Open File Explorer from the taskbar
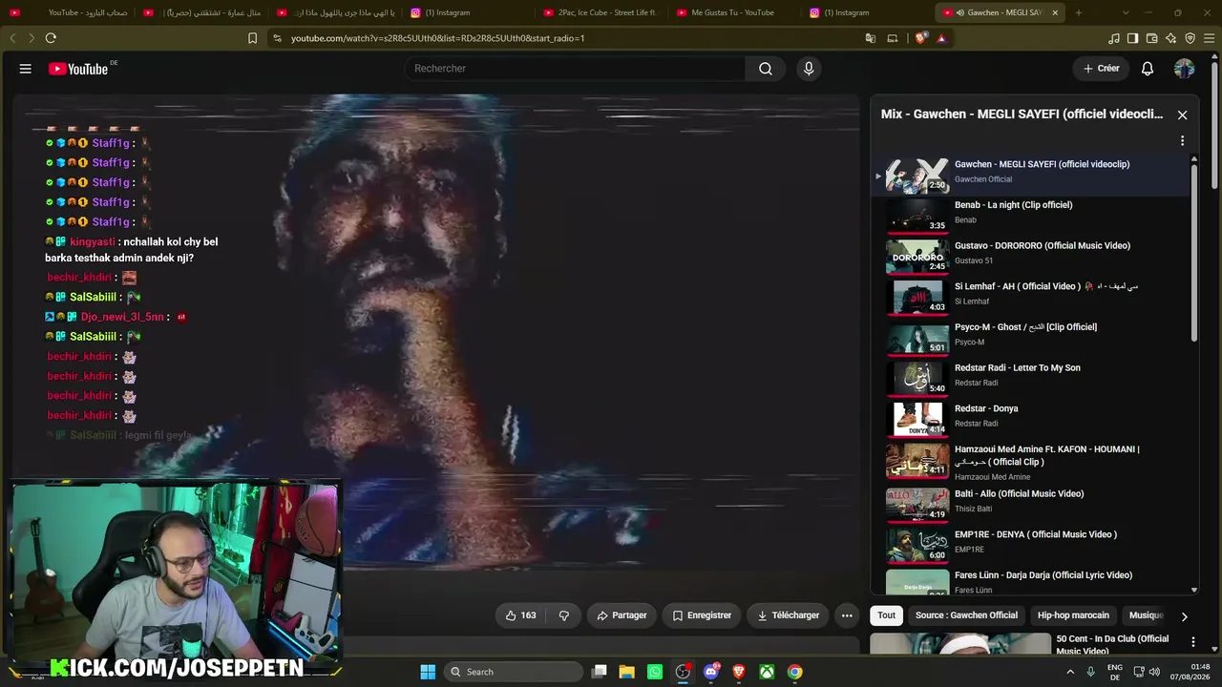The width and height of the screenshot is (1222, 687). click(x=626, y=672)
